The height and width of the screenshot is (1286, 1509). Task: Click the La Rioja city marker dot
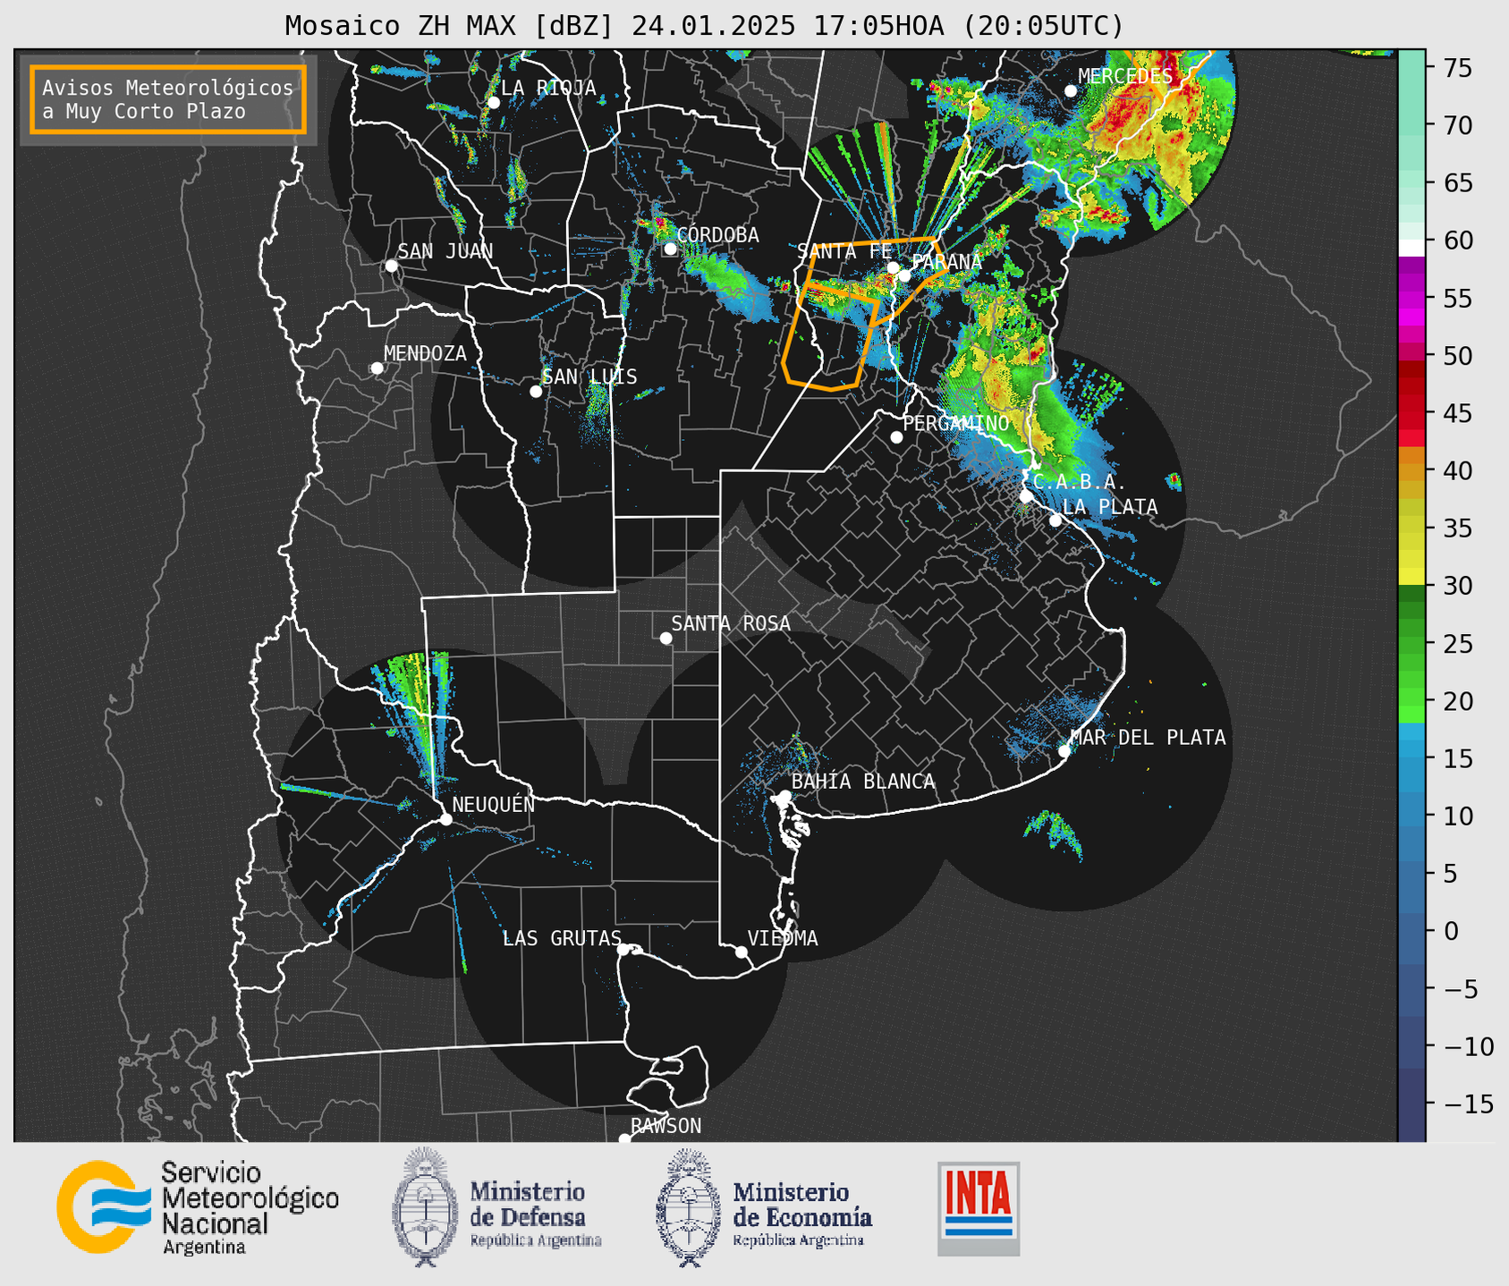point(493,103)
